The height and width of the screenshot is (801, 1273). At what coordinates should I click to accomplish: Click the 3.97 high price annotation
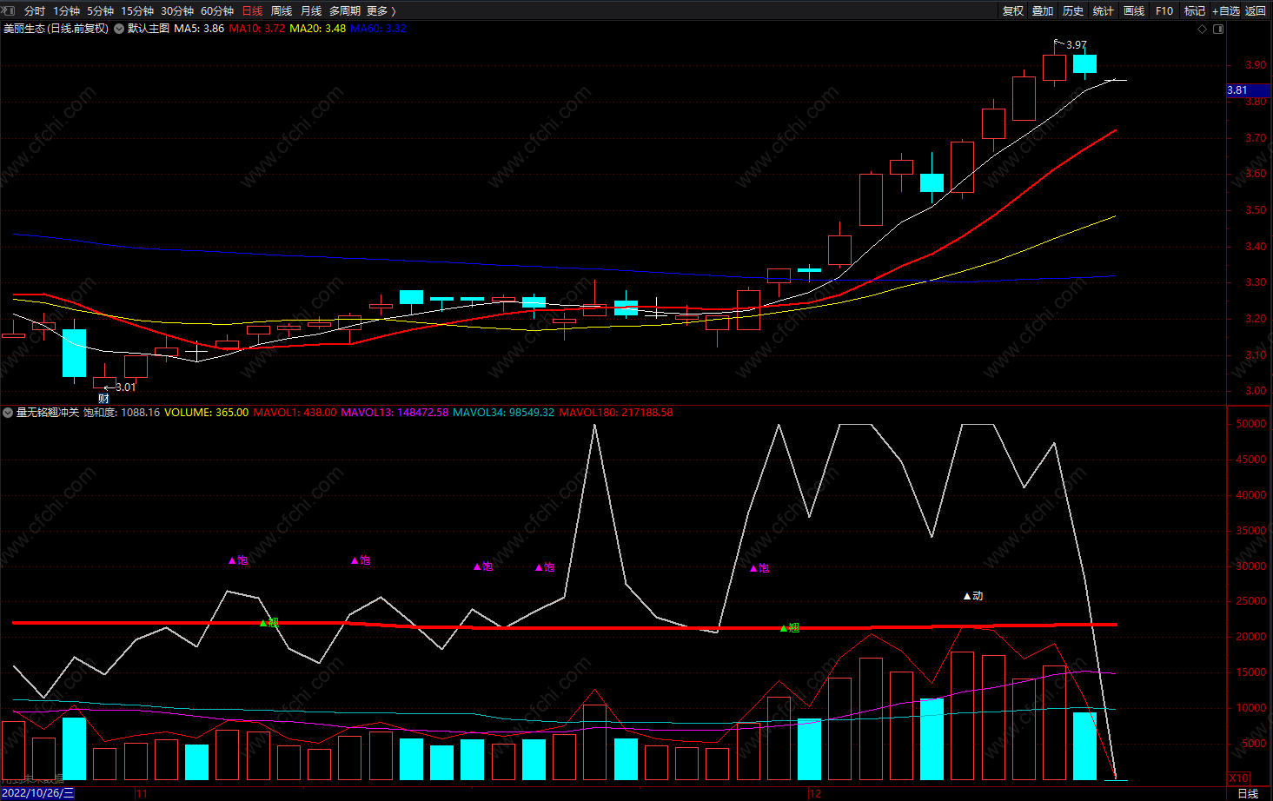1076,44
